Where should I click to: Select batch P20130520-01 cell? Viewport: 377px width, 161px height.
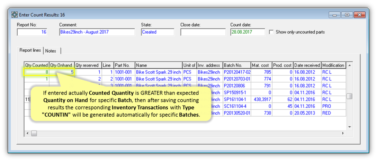click(237, 113)
